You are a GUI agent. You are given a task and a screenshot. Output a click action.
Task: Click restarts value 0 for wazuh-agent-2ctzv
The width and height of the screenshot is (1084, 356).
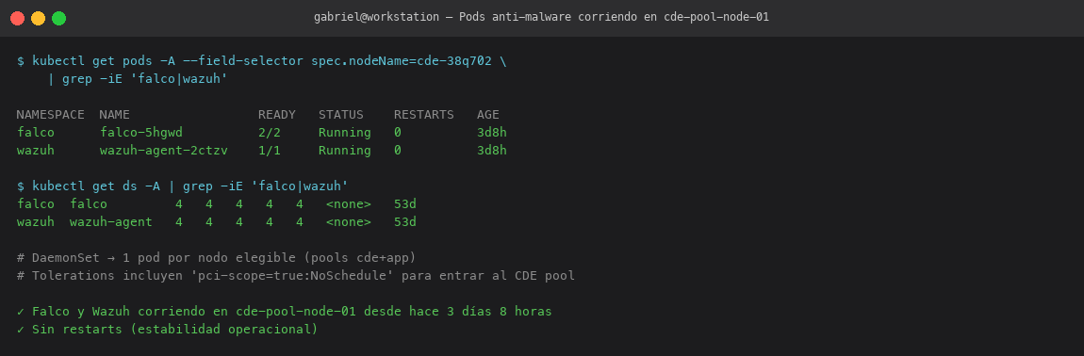398,151
